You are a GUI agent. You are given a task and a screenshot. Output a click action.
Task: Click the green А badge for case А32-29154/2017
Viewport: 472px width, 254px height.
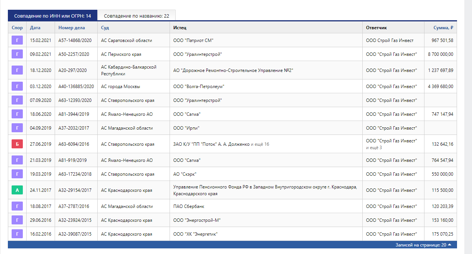tap(17, 190)
